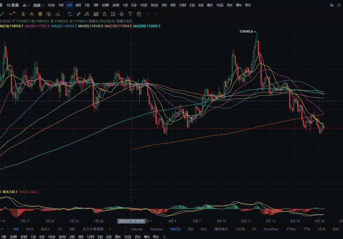
Task: Open the chart type candlestick dropdown
Action: pos(26,5)
